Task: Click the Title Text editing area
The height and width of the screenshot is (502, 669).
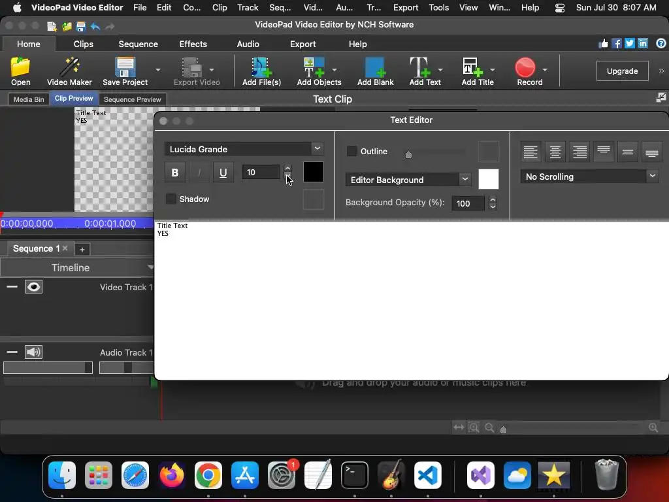Action: pyautogui.click(x=411, y=301)
